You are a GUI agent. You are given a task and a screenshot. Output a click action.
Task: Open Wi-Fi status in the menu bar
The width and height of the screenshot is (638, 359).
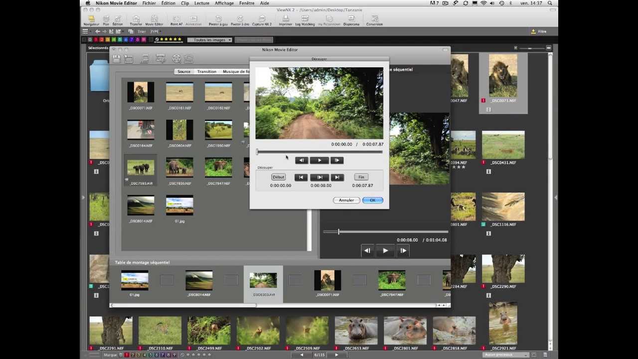pyautogui.click(x=483, y=3)
